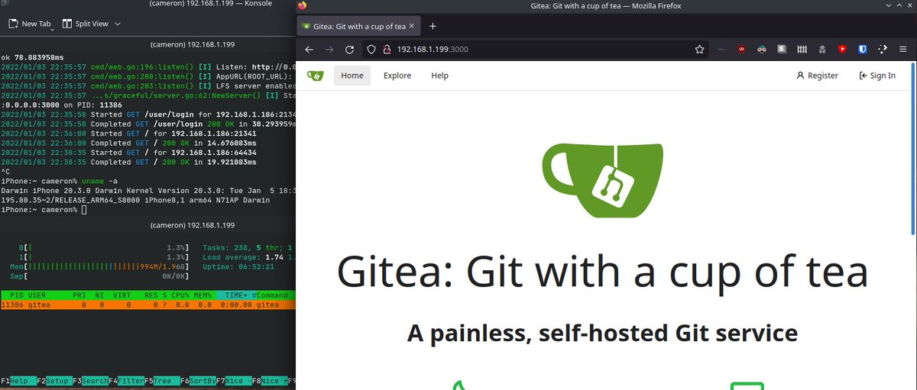Click the Register link on Gitea
Image resolution: width=917 pixels, height=390 pixels.
[817, 76]
